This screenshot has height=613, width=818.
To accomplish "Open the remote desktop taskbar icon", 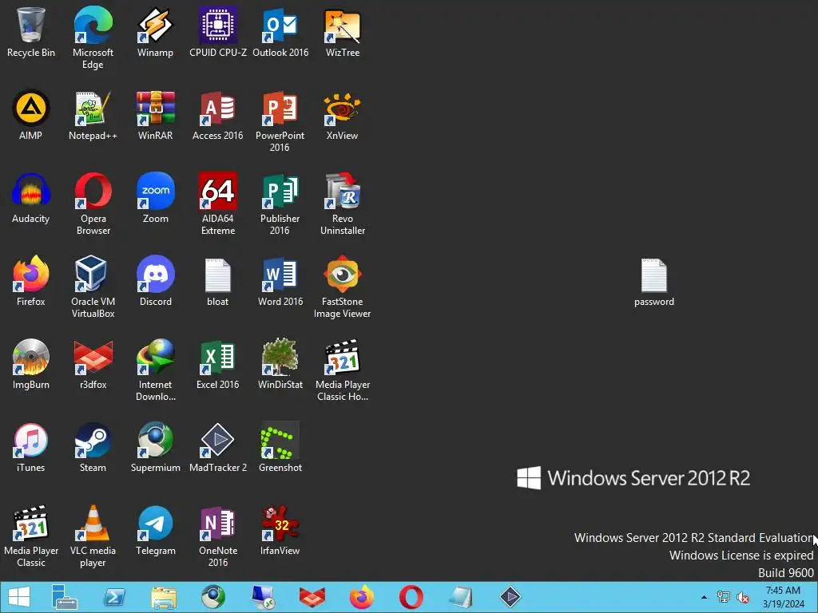I will pos(263,597).
